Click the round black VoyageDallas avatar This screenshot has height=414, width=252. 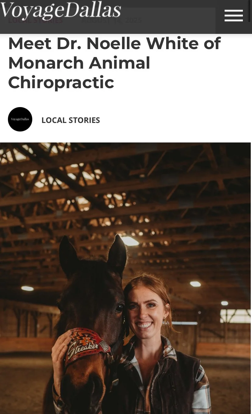coord(20,119)
